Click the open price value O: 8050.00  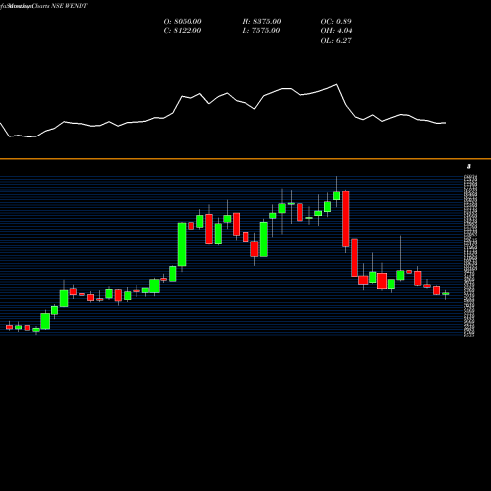click(183, 22)
